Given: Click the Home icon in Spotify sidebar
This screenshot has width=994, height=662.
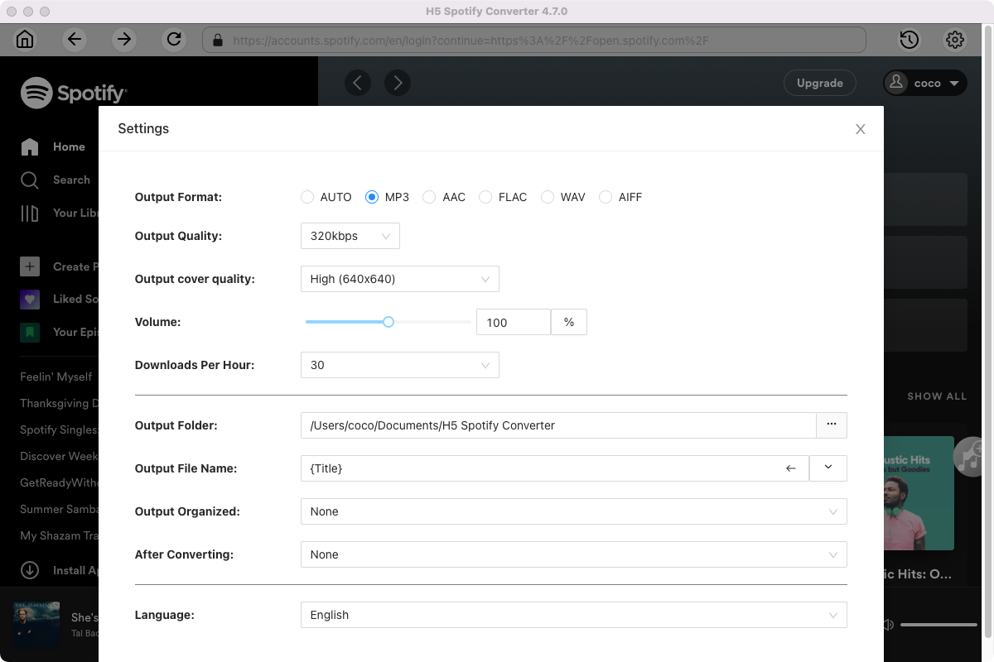Looking at the screenshot, I should pos(30,147).
